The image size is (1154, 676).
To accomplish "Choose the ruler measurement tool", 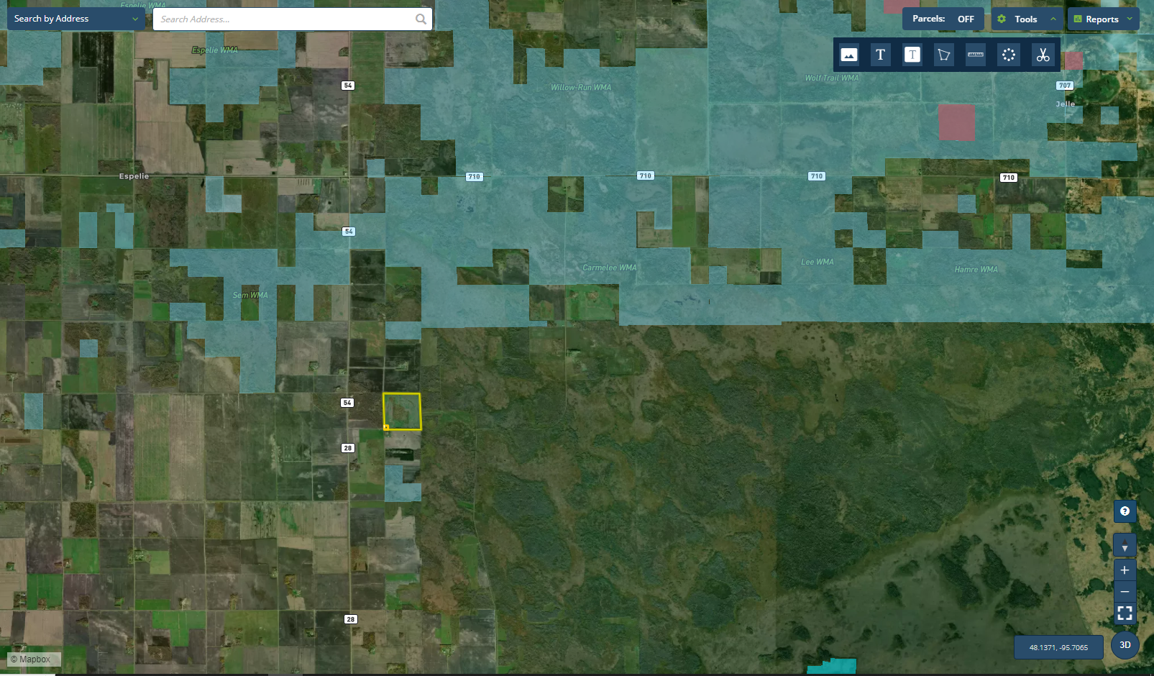I will (x=976, y=55).
